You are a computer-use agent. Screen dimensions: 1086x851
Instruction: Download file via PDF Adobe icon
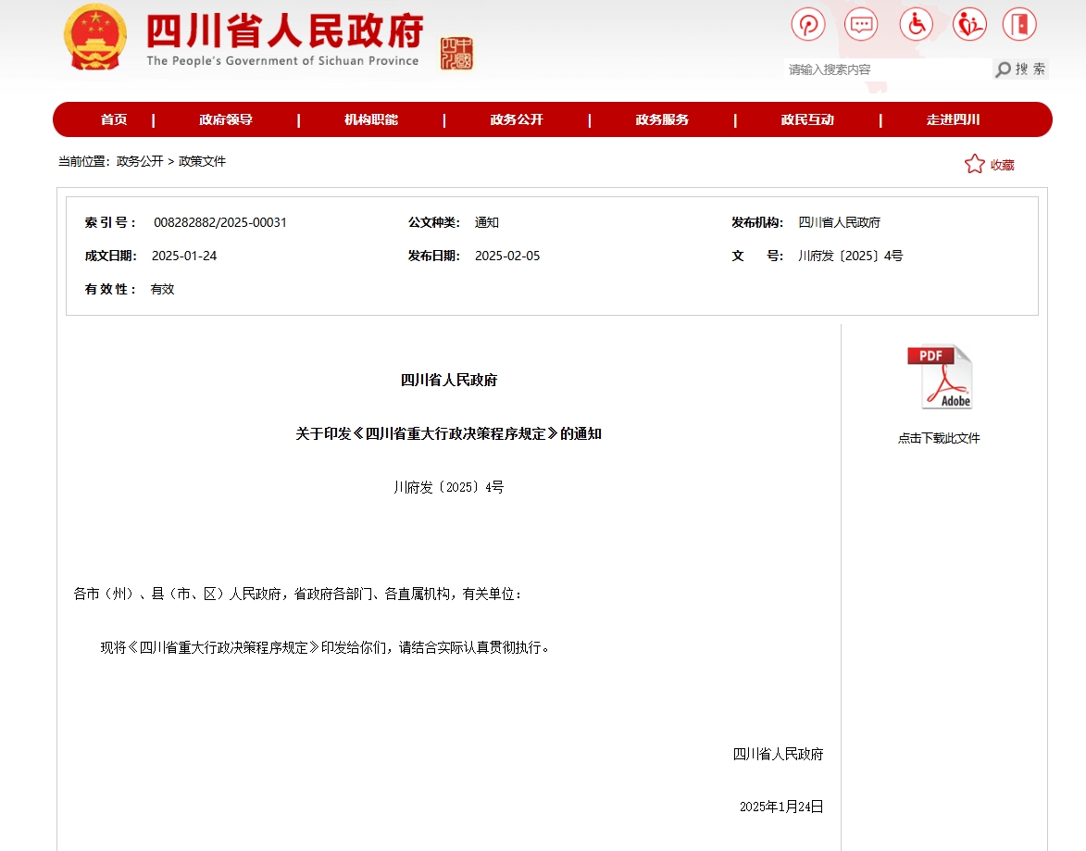tap(939, 377)
